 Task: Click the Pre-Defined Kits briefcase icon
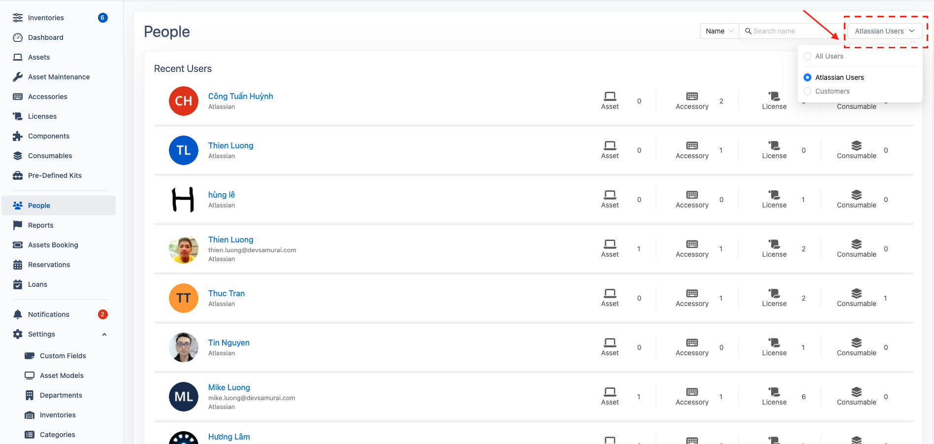click(x=18, y=175)
